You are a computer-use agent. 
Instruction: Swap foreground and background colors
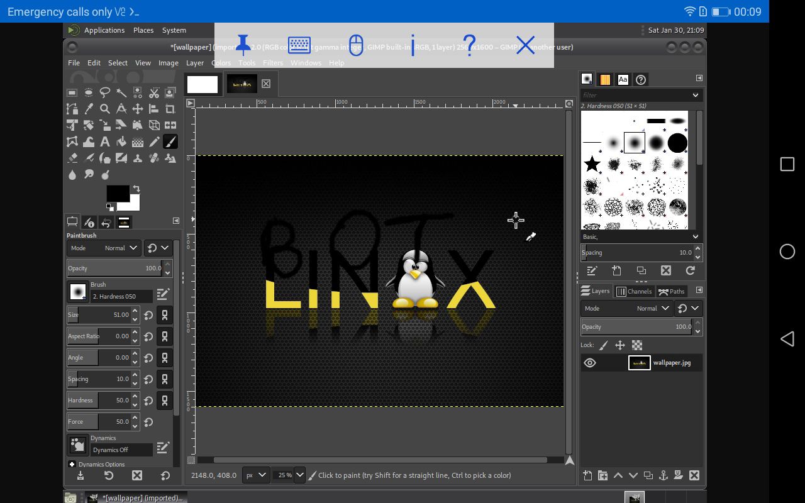tap(136, 189)
